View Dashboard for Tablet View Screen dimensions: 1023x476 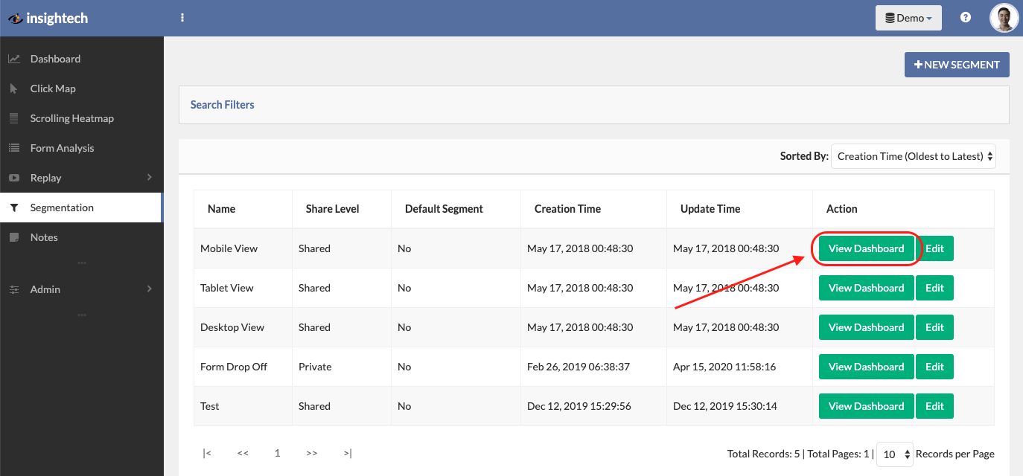coord(867,288)
